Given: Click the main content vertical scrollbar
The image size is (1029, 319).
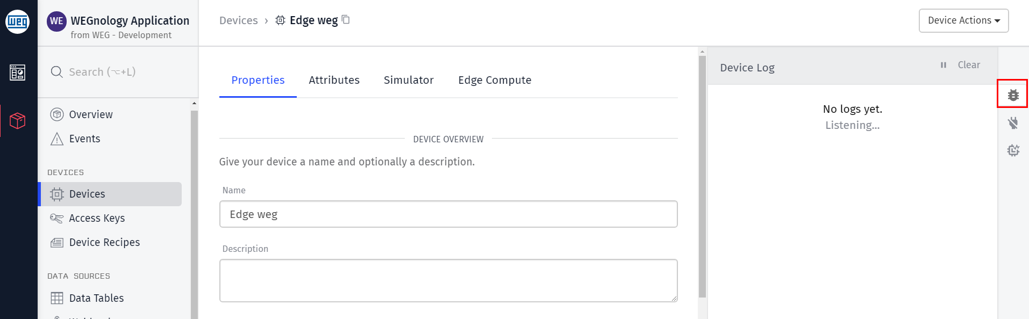Looking at the screenshot, I should tap(702, 176).
